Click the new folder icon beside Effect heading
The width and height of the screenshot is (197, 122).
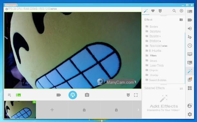point(181,20)
